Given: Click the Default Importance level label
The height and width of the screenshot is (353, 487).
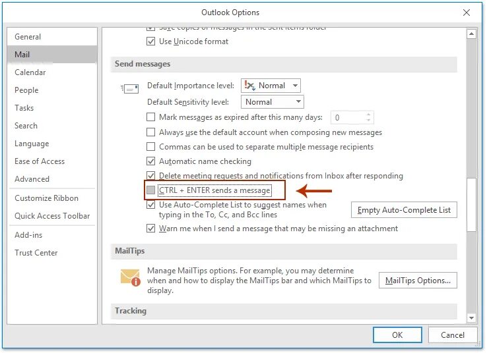Looking at the screenshot, I should click(191, 86).
